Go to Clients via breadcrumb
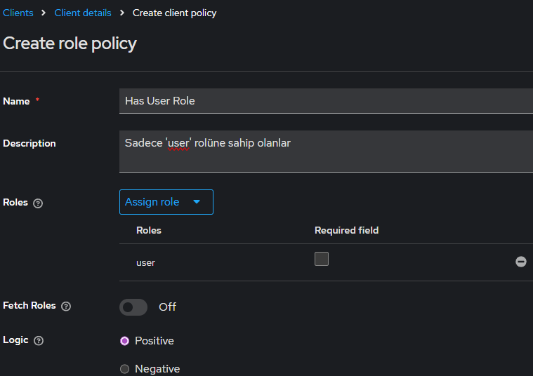The image size is (533, 376). (18, 13)
